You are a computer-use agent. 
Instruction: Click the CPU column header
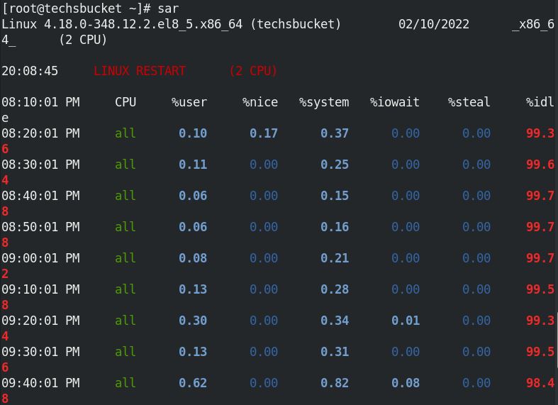coord(125,102)
